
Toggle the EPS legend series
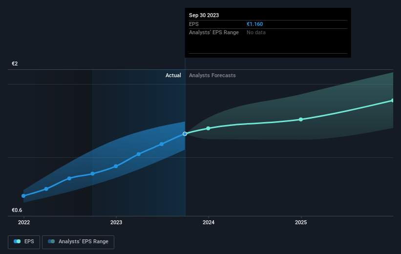click(24, 242)
